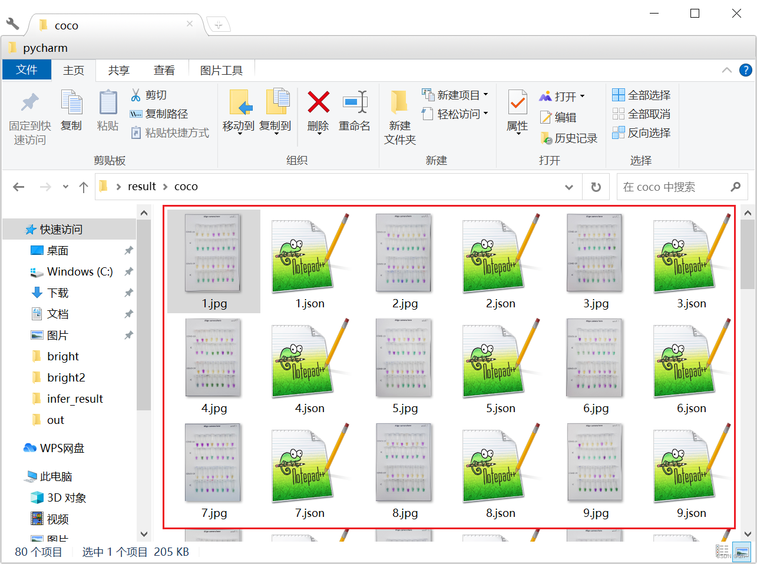
Task: Open recent locations dropdown near Forward arrow
Action: (x=65, y=187)
